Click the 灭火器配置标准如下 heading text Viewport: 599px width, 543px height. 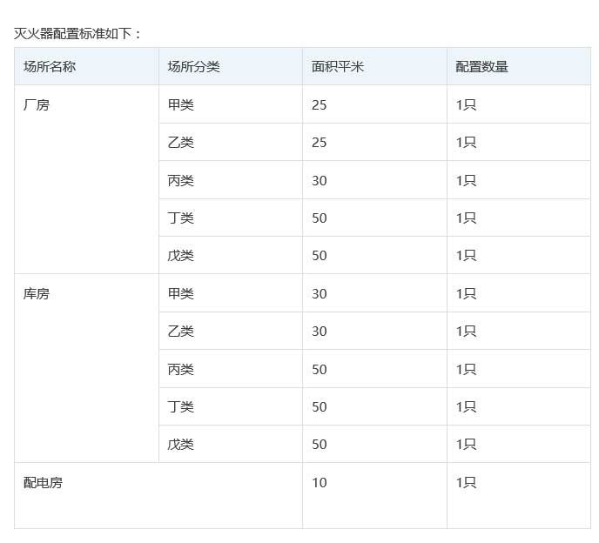point(77,34)
